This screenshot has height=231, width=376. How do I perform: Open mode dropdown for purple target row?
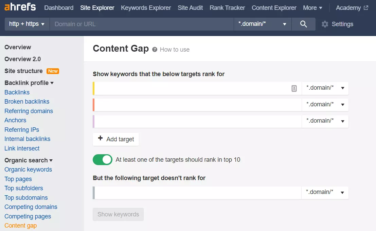point(325,121)
